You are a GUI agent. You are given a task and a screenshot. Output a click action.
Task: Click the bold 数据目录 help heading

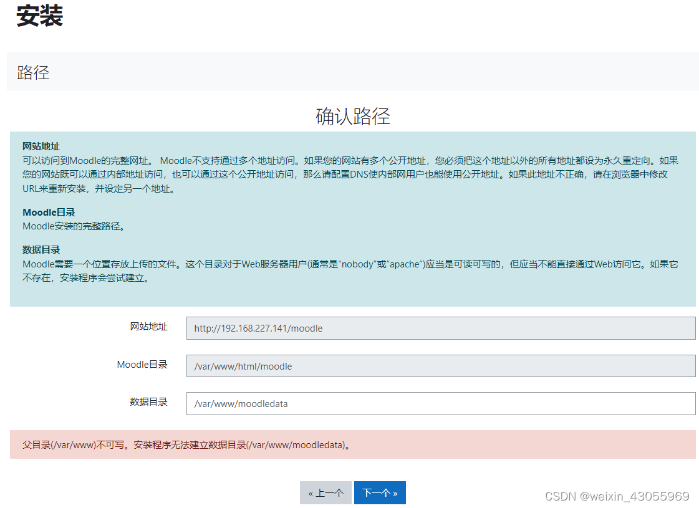click(x=41, y=249)
